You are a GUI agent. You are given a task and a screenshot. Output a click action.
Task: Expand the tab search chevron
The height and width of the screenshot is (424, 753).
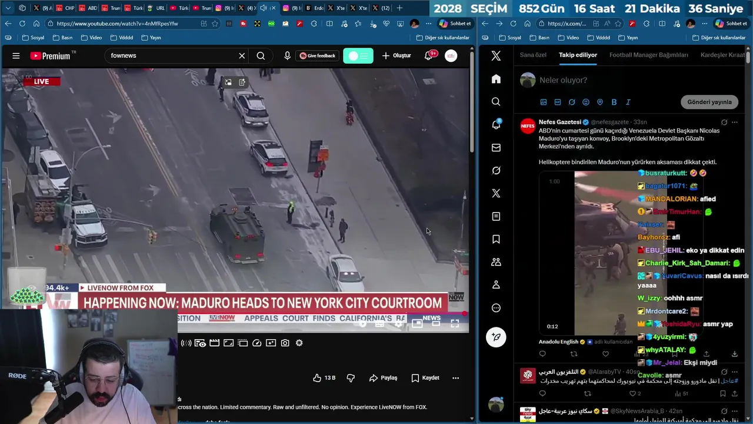8,8
